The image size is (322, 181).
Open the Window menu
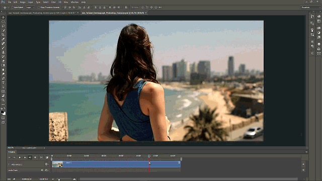(74, 2)
